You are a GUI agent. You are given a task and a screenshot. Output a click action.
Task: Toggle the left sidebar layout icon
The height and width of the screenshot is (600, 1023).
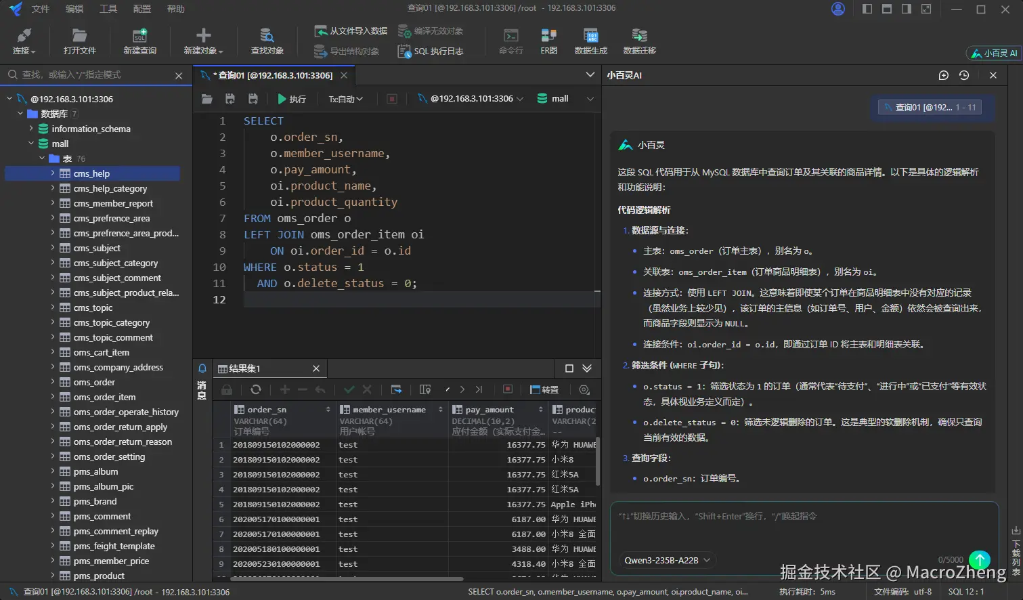click(867, 9)
